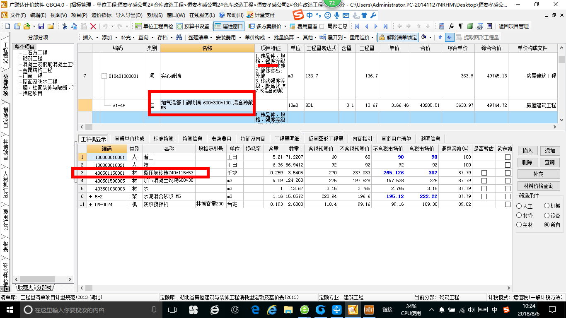Open the calculator icon
566x318 pixels.
pyautogui.click(x=442, y=26)
